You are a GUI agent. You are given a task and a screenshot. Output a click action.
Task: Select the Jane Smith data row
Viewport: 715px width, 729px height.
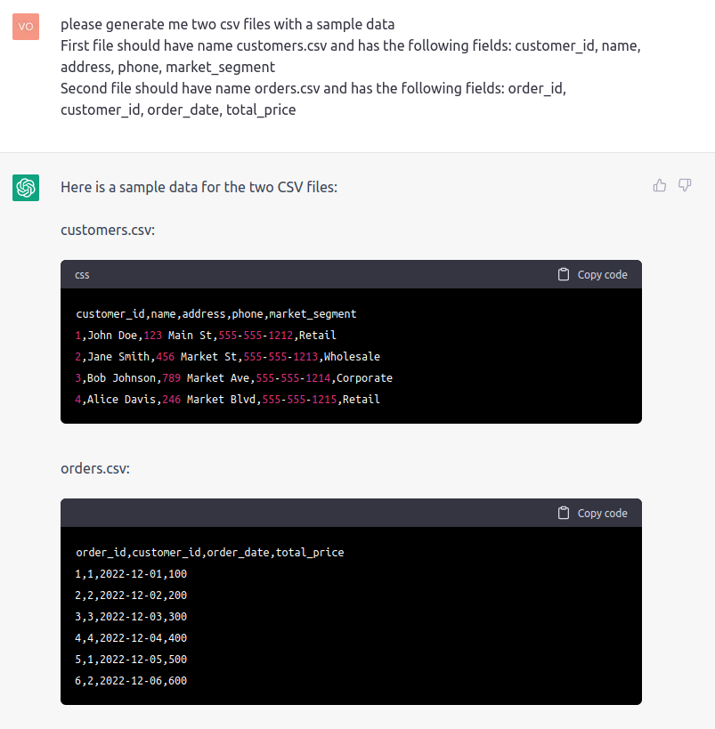(228, 357)
